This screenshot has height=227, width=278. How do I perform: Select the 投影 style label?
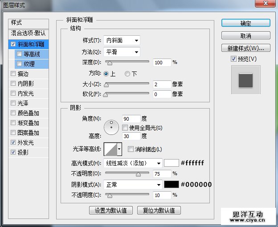23,152
